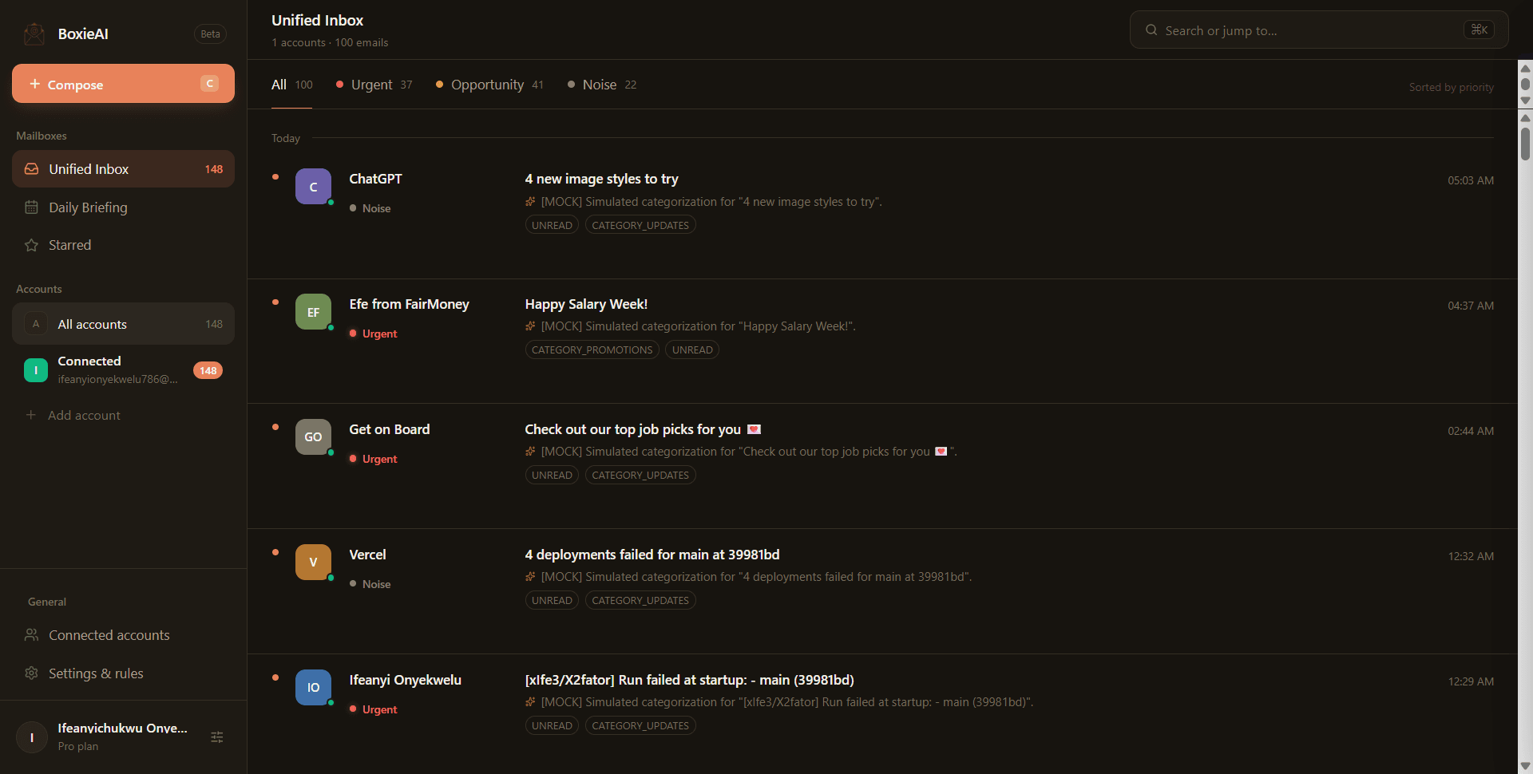
Task: Switch to the All tab
Action: (291, 85)
